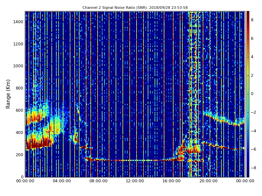The image size is (262, 196).
Task: Click the 400 range tick label
Action: tap(19, 133)
